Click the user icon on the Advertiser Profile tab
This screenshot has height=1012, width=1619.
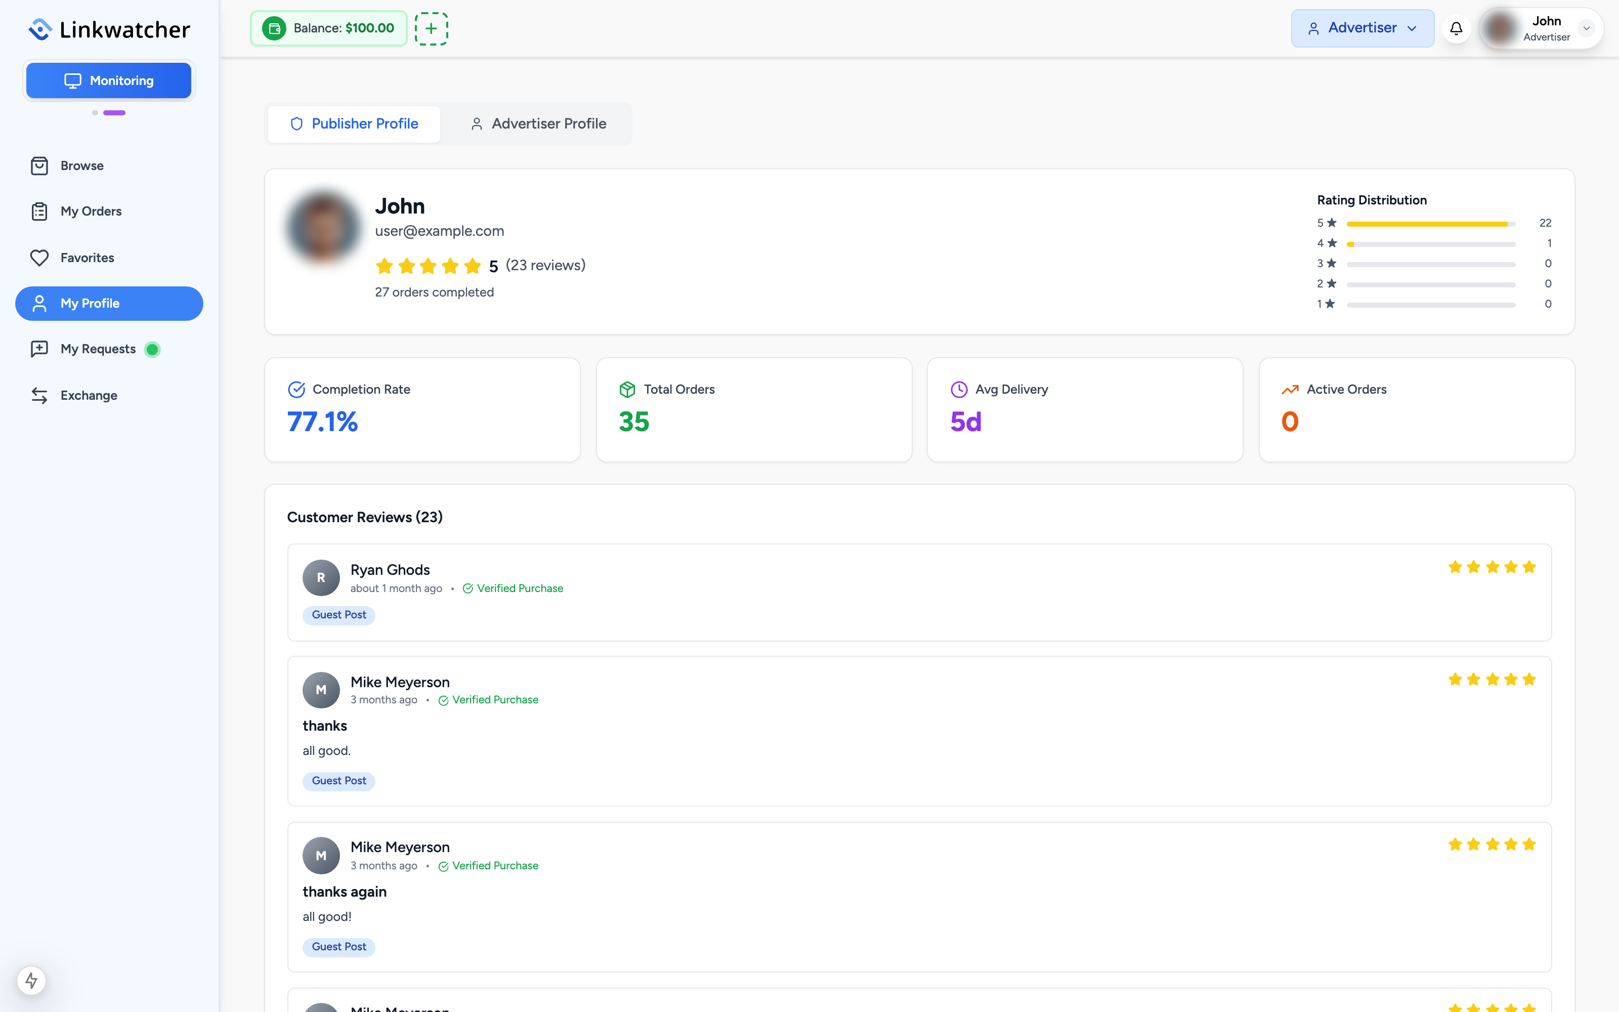(476, 124)
